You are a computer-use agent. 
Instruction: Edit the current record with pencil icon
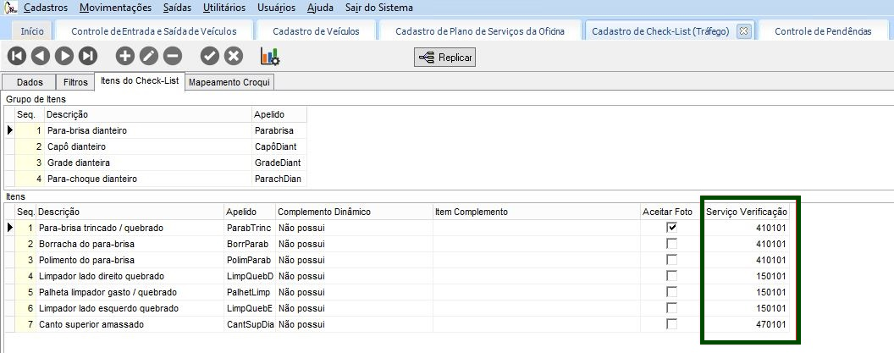pyautogui.click(x=149, y=57)
